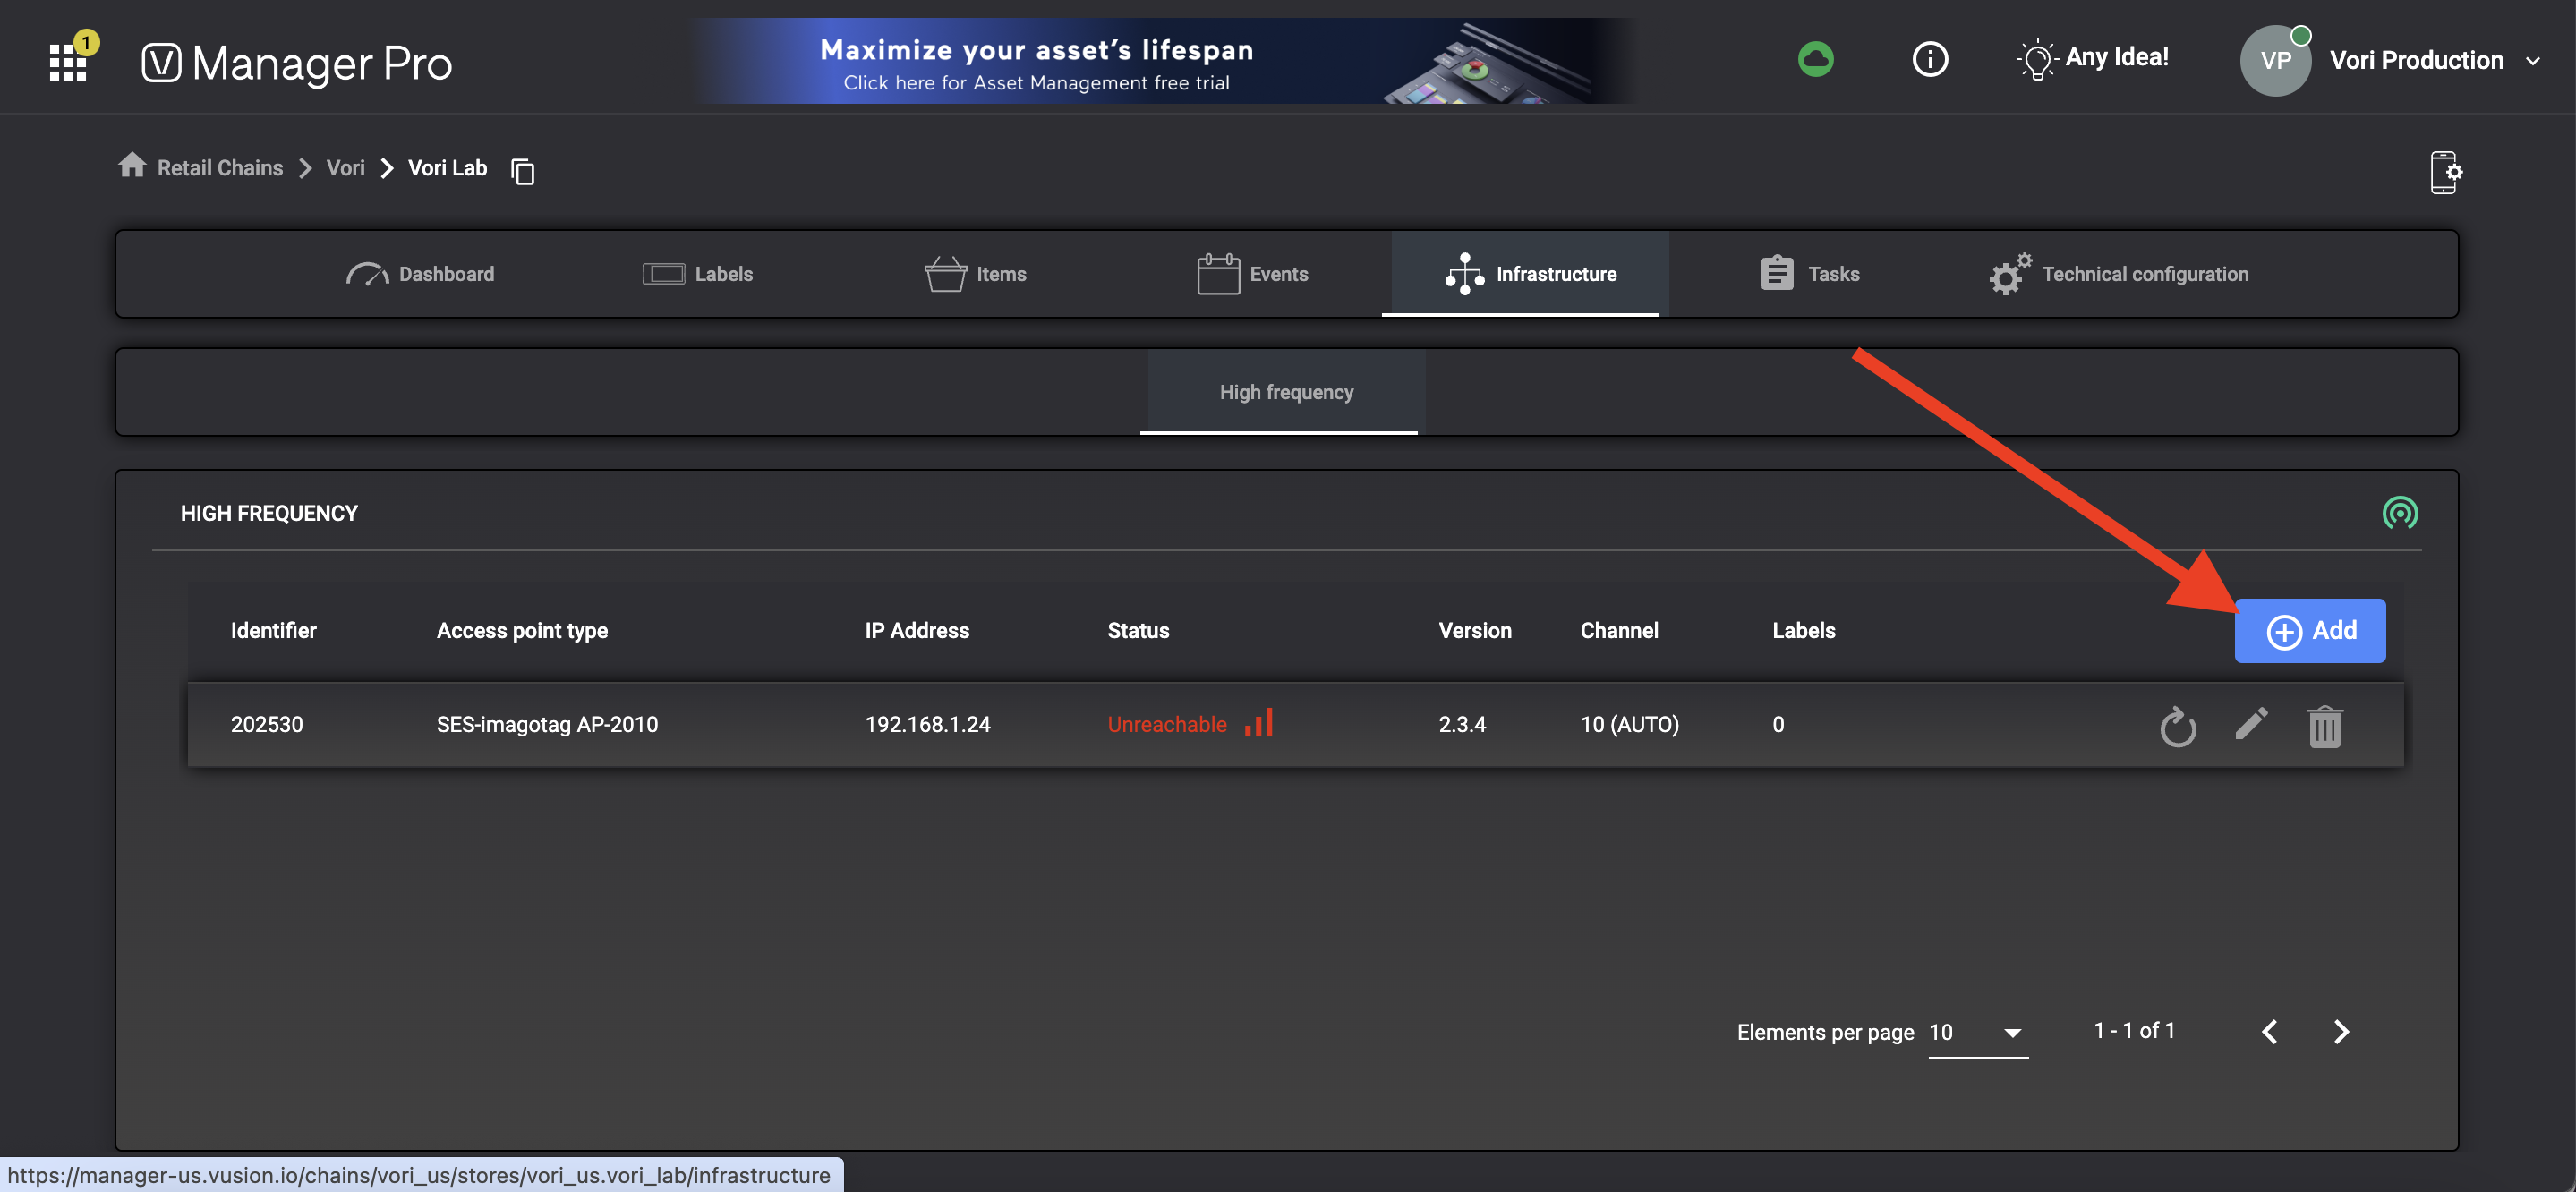Screen dimensions: 2576x1192
Task: Open the information circle icon
Action: pyautogui.click(x=1929, y=59)
